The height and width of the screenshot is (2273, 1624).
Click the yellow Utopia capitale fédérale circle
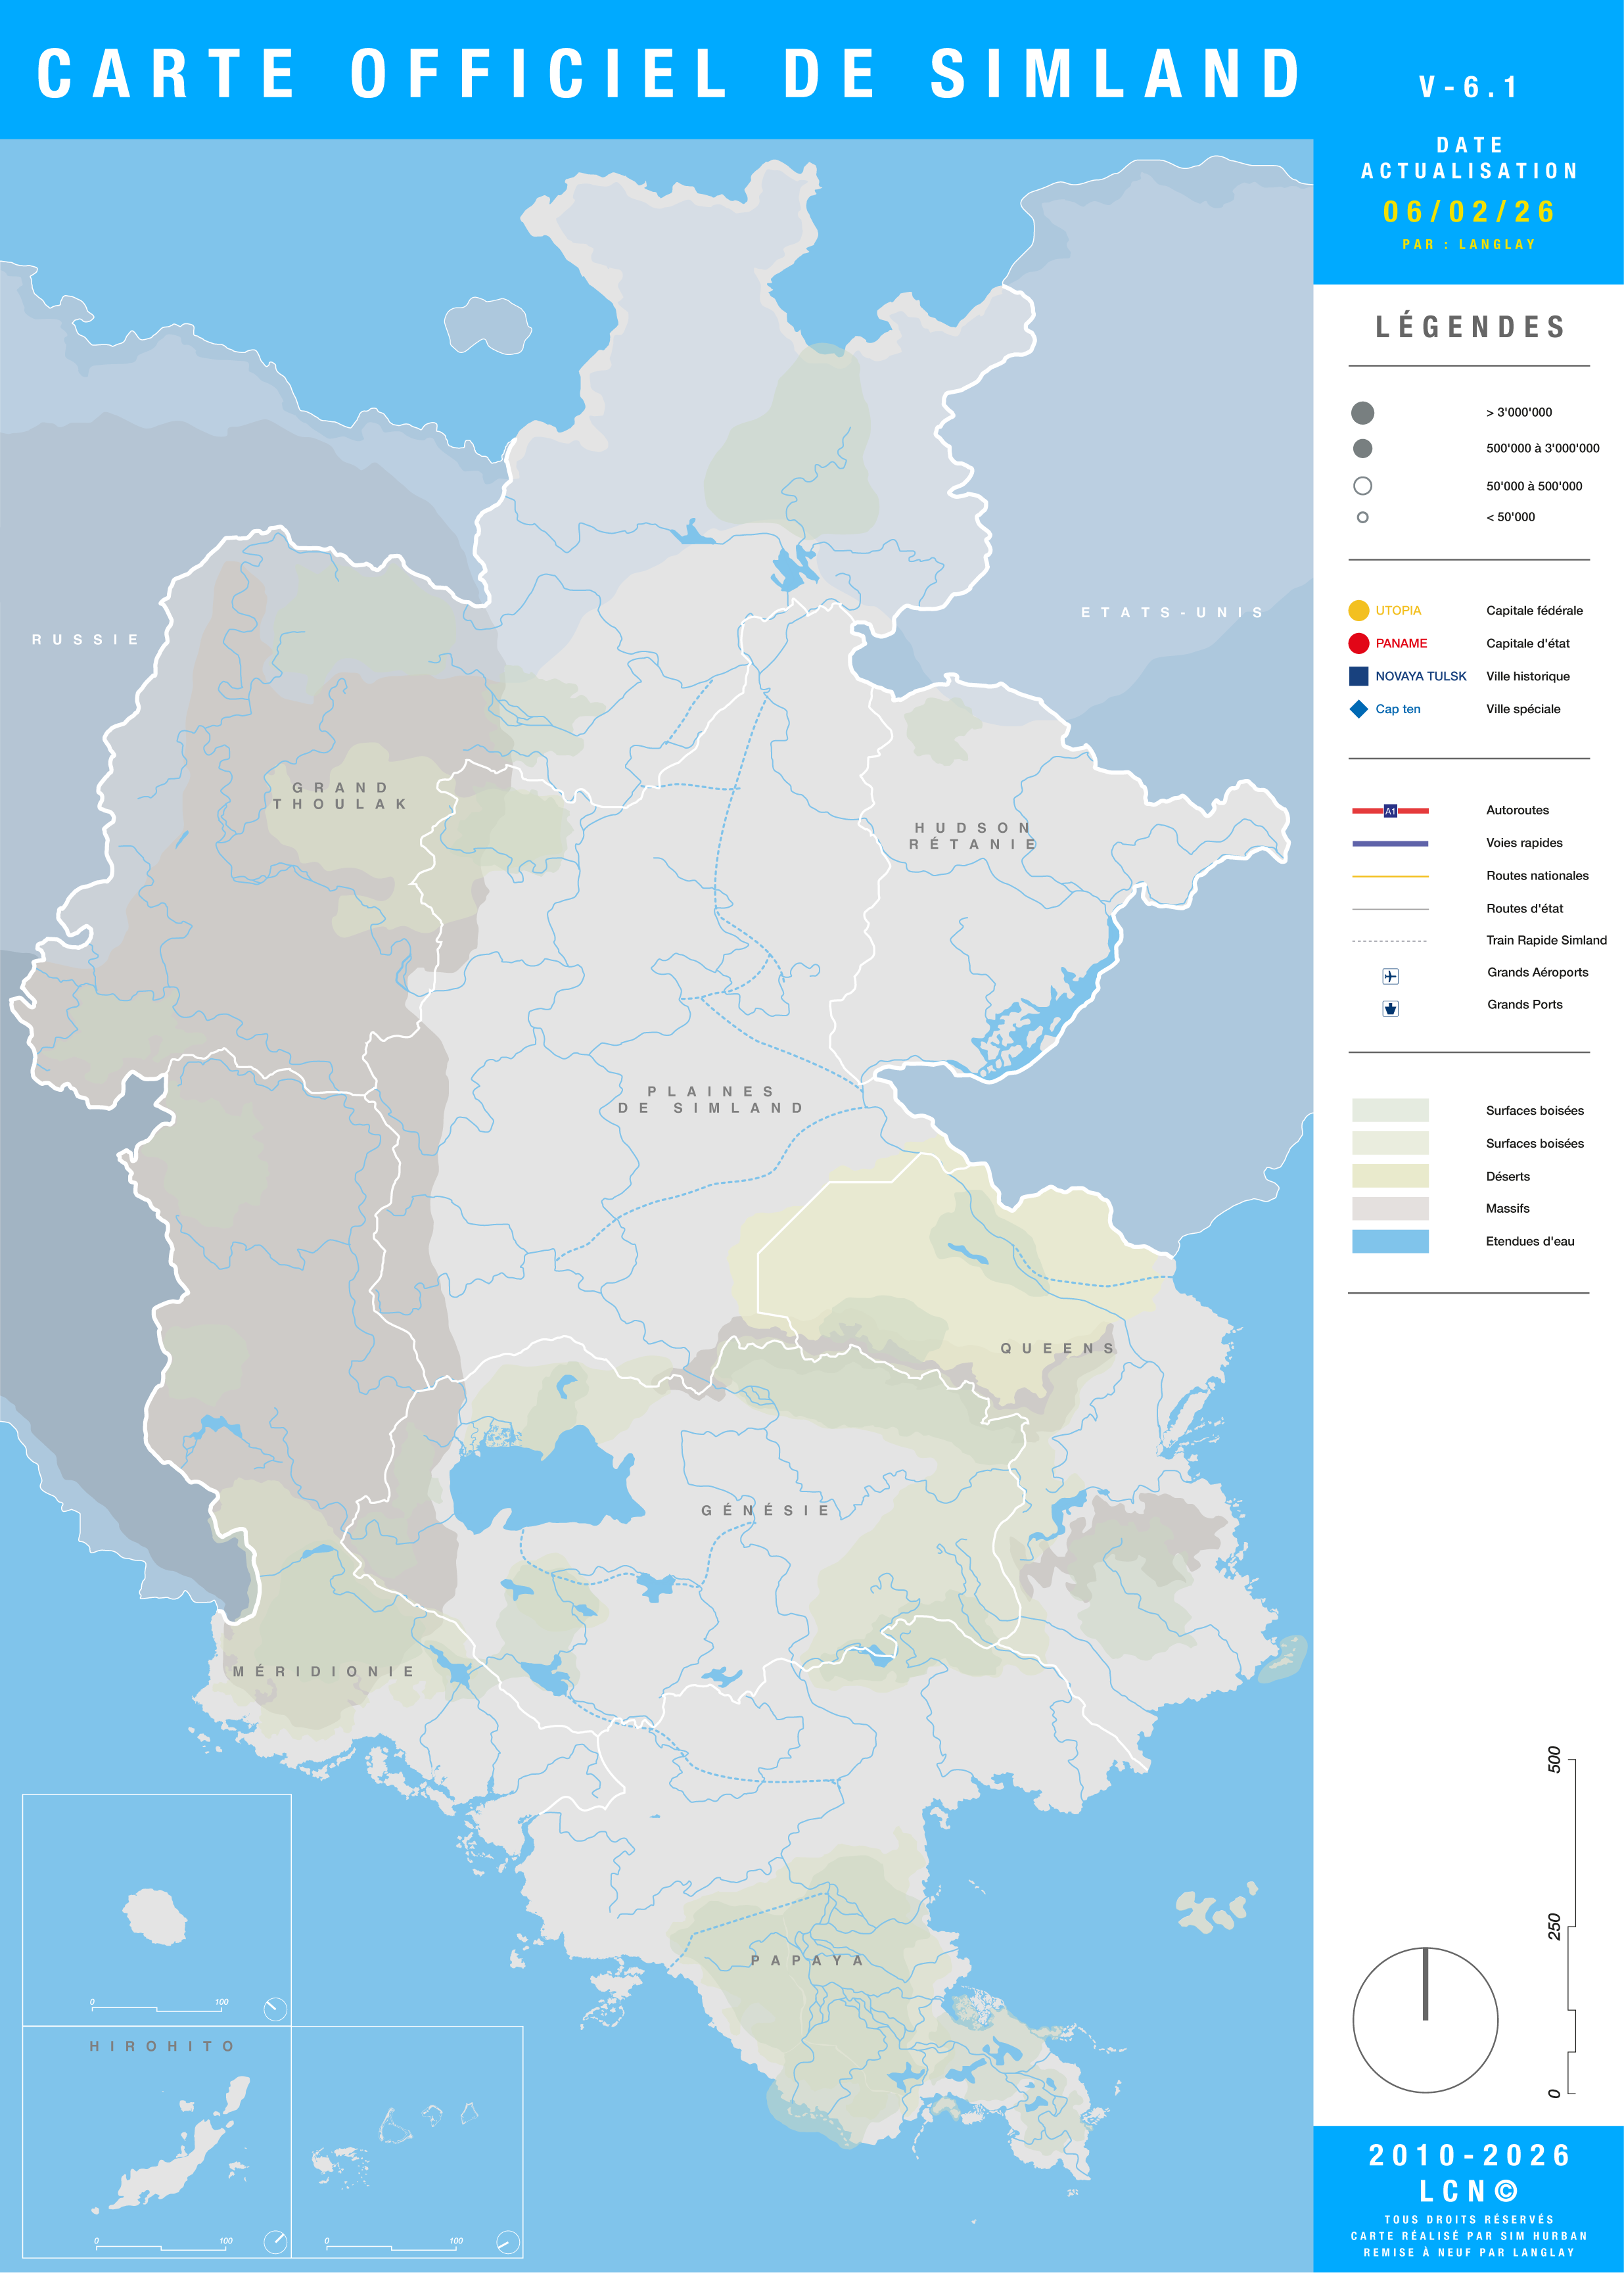pyautogui.click(x=1358, y=610)
